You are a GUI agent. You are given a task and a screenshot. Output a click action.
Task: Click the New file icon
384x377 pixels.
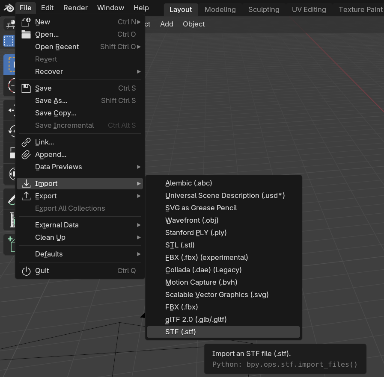(26, 22)
